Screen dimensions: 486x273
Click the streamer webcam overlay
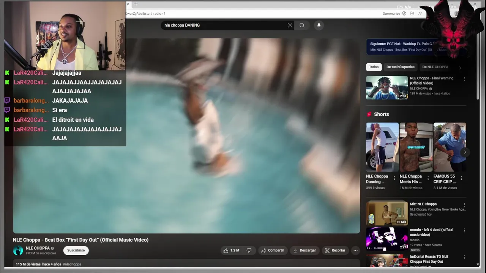click(x=65, y=36)
